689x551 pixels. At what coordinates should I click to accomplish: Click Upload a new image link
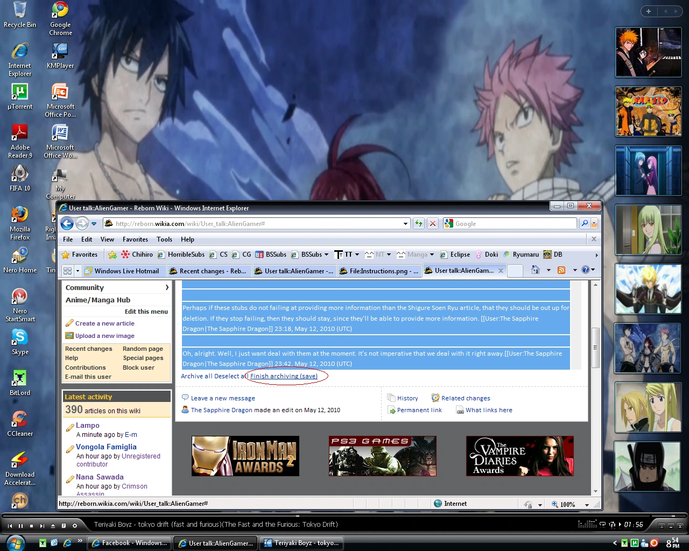point(105,336)
